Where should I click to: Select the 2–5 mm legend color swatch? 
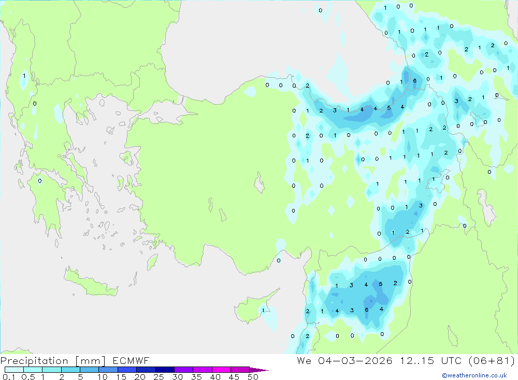(70, 370)
